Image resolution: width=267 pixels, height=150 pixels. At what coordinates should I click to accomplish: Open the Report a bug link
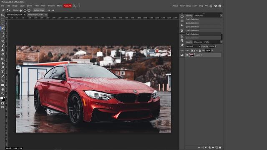pyautogui.click(x=185, y=6)
